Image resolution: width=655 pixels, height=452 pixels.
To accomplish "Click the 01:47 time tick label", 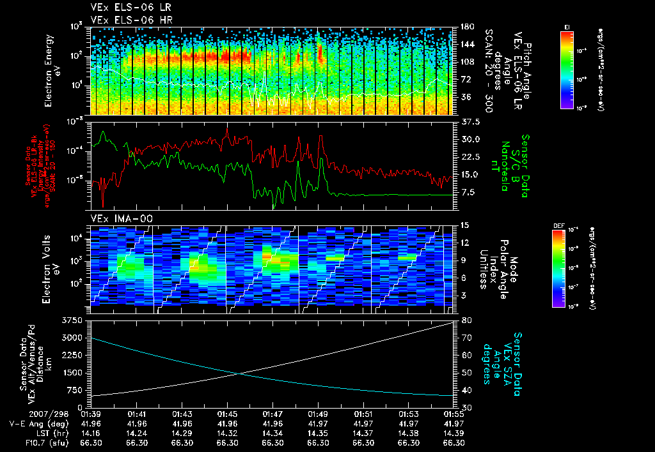I will 272,414.
